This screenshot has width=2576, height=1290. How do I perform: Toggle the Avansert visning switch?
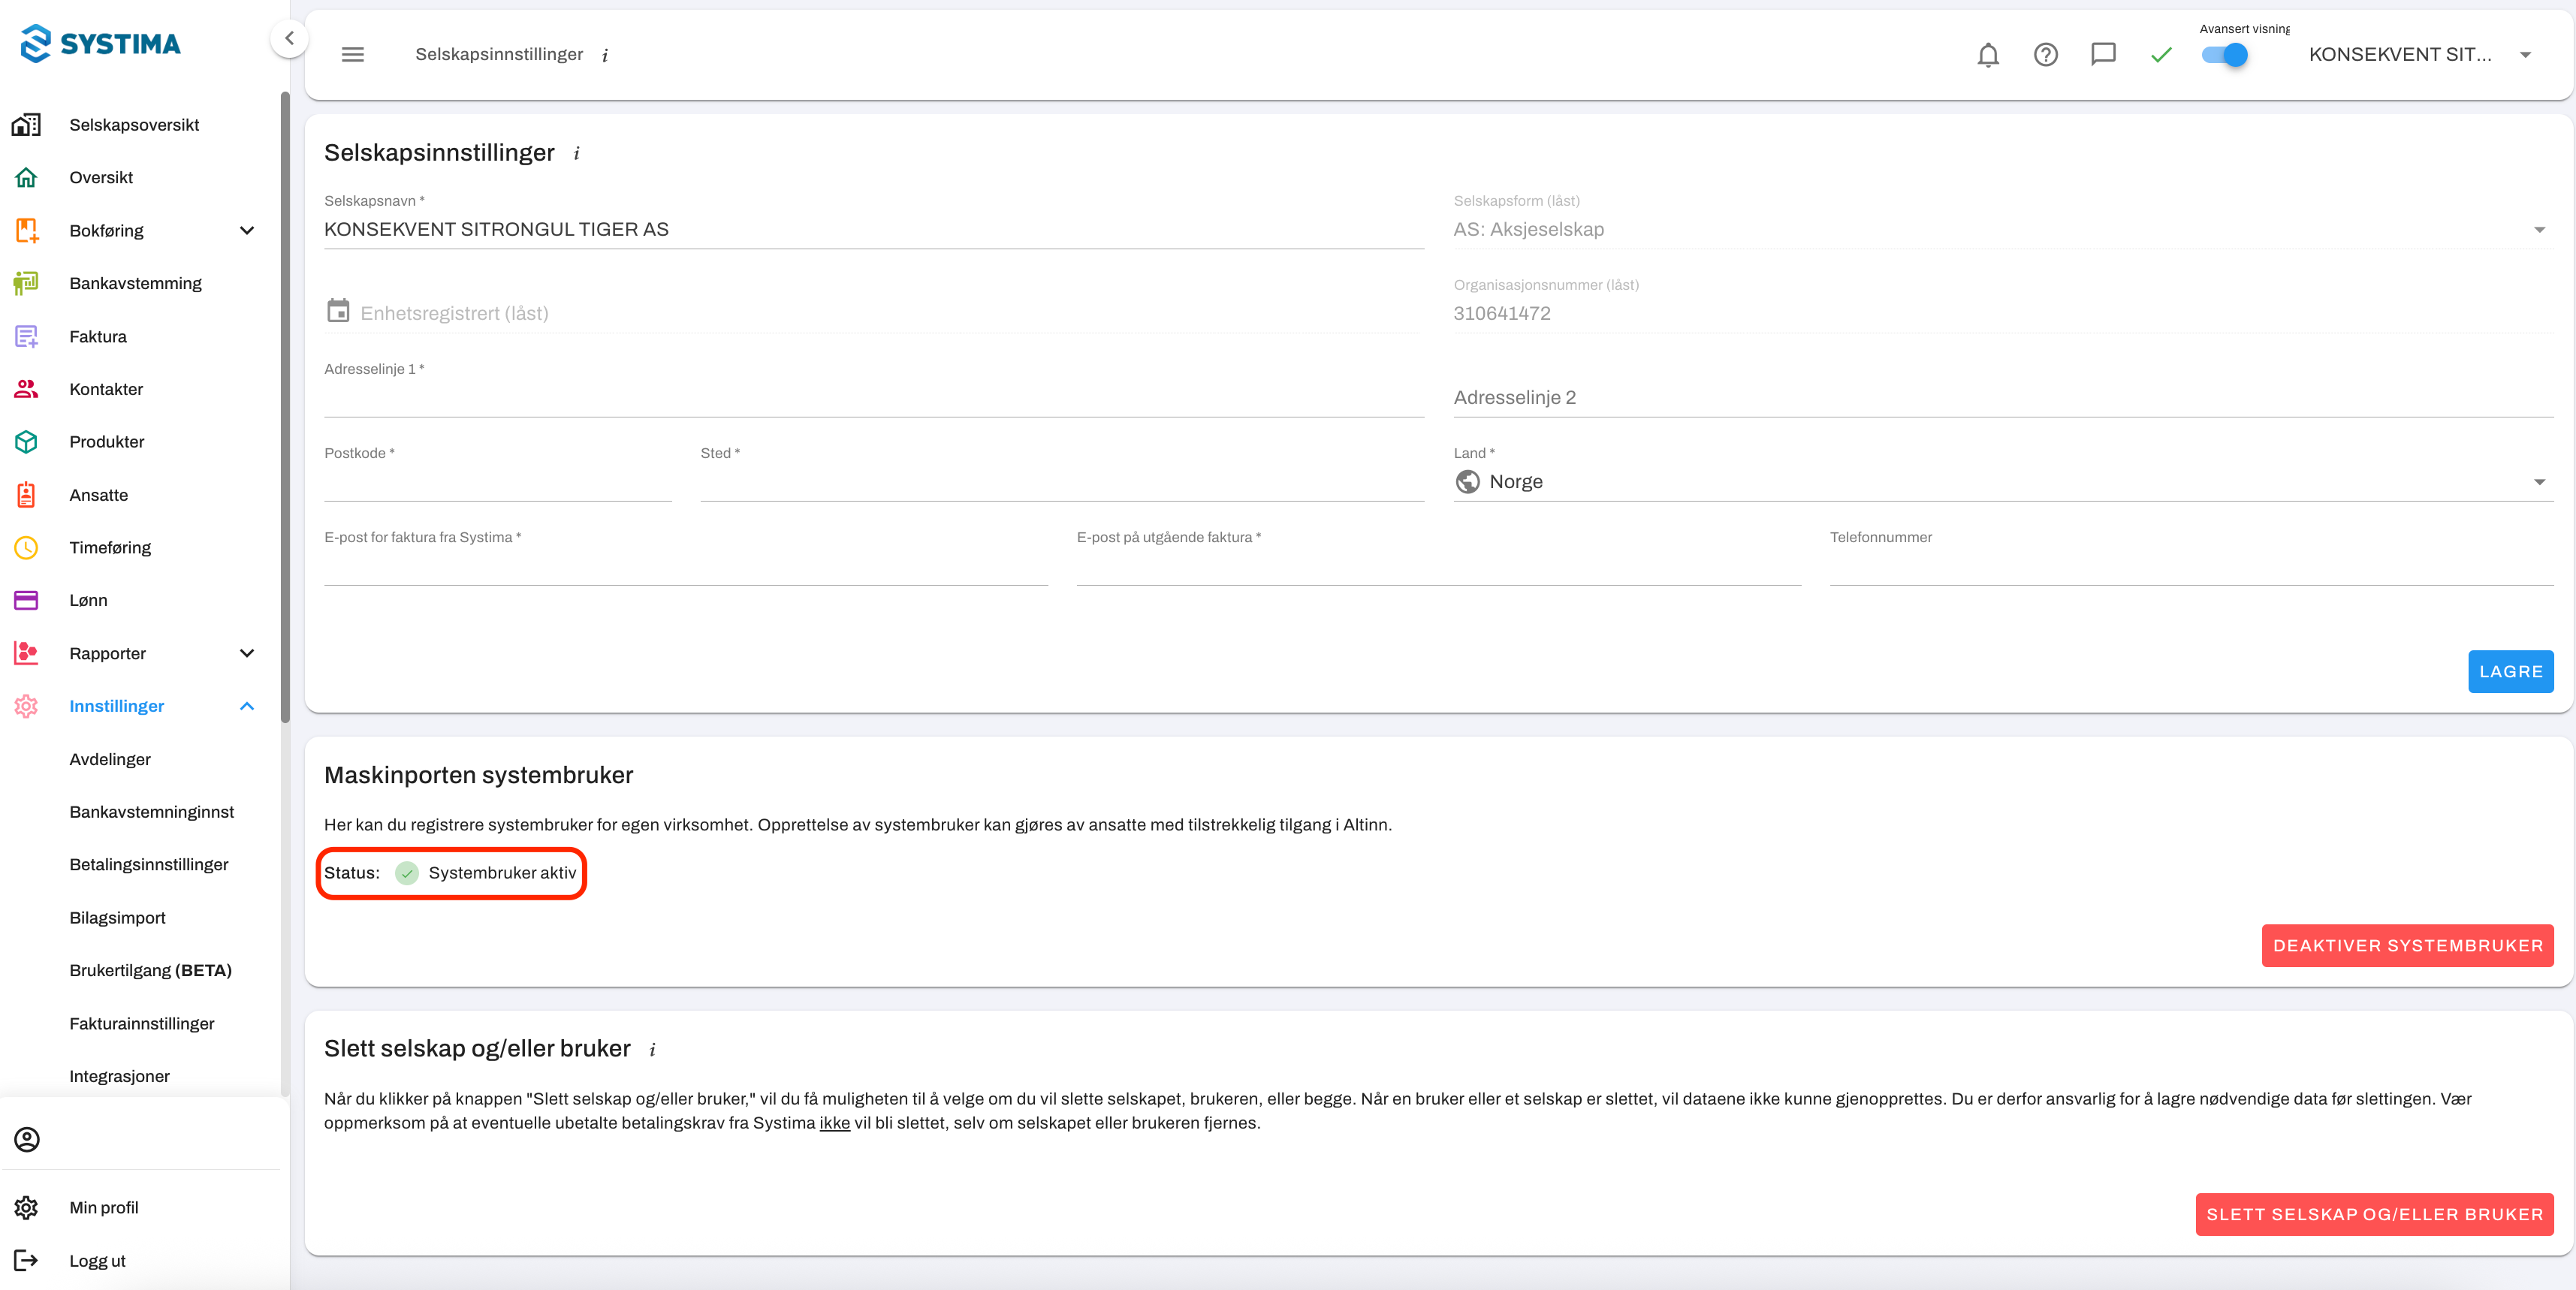point(2225,55)
